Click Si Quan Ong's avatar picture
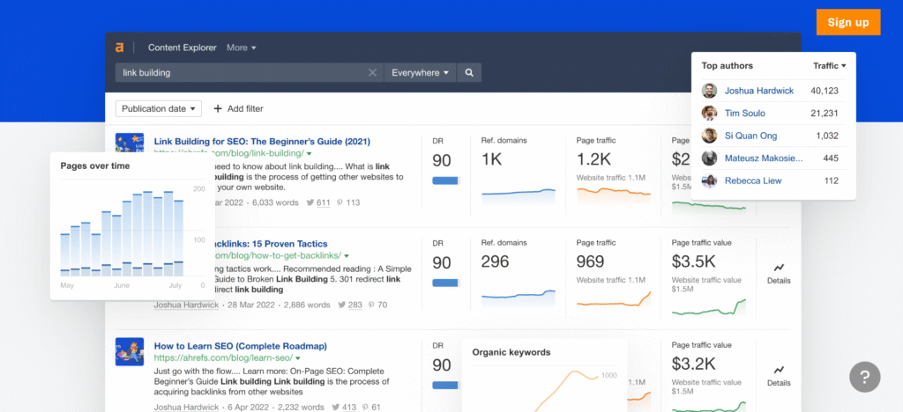 click(709, 136)
